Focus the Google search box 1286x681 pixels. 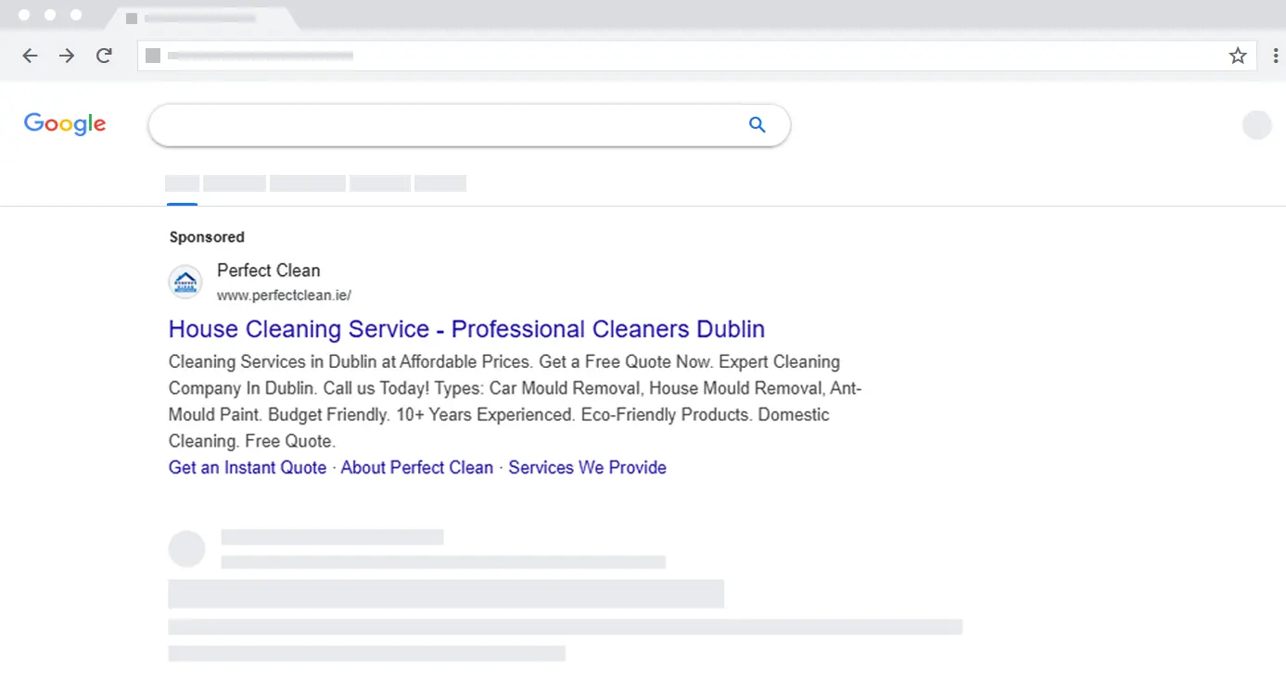[445, 125]
